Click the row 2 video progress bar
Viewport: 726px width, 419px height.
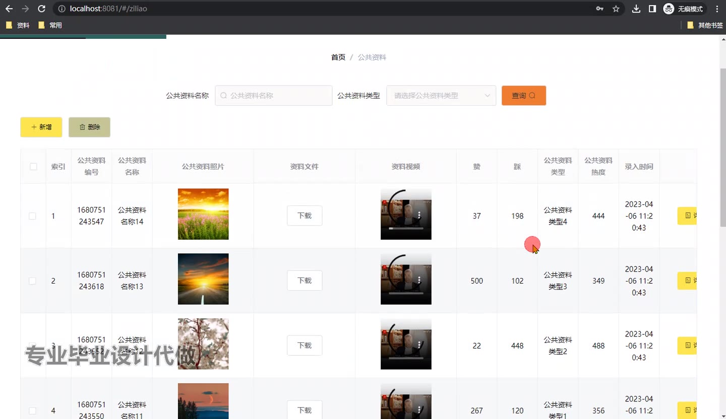[406, 293]
